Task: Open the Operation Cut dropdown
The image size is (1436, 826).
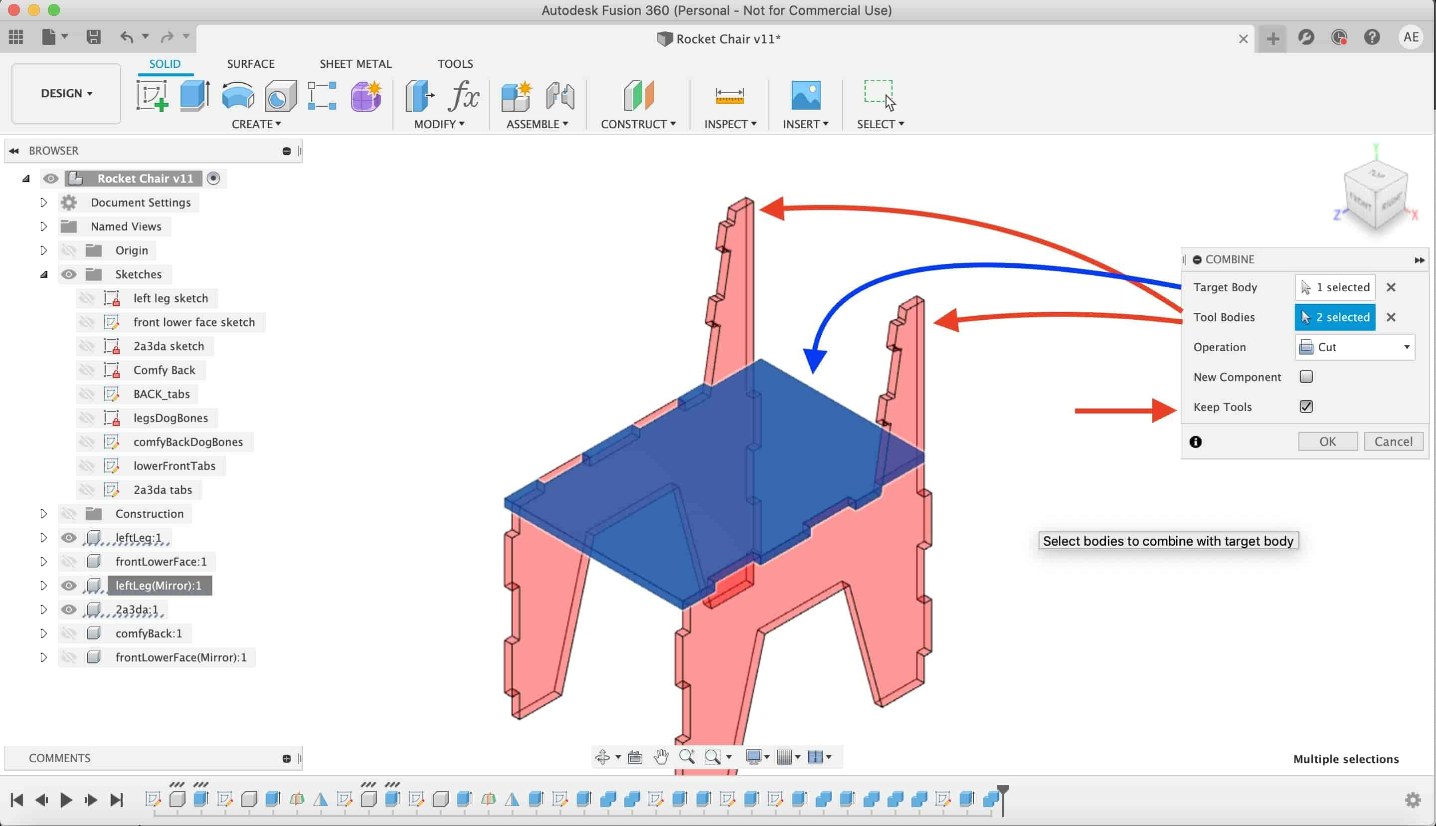Action: pyautogui.click(x=1355, y=347)
